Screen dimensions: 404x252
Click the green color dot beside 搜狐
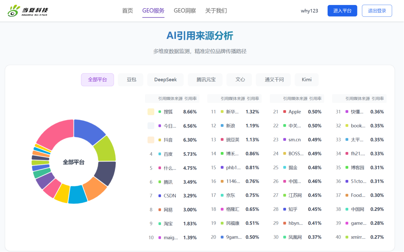pyautogui.click(x=160, y=112)
